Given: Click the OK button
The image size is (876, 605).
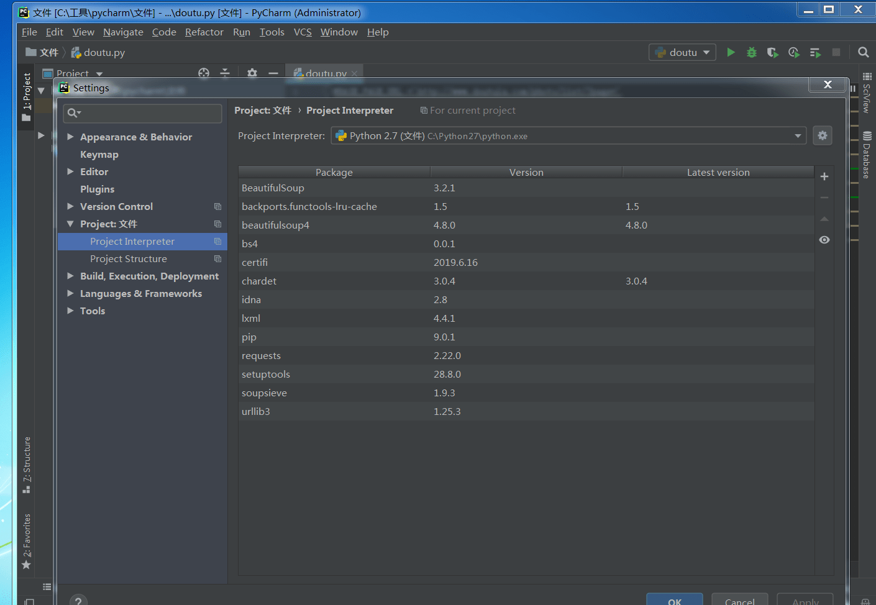Looking at the screenshot, I should pos(675,600).
